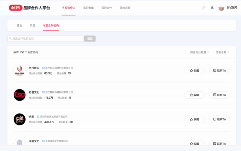Click certification badge icon beside 快美

click(x=38, y=117)
